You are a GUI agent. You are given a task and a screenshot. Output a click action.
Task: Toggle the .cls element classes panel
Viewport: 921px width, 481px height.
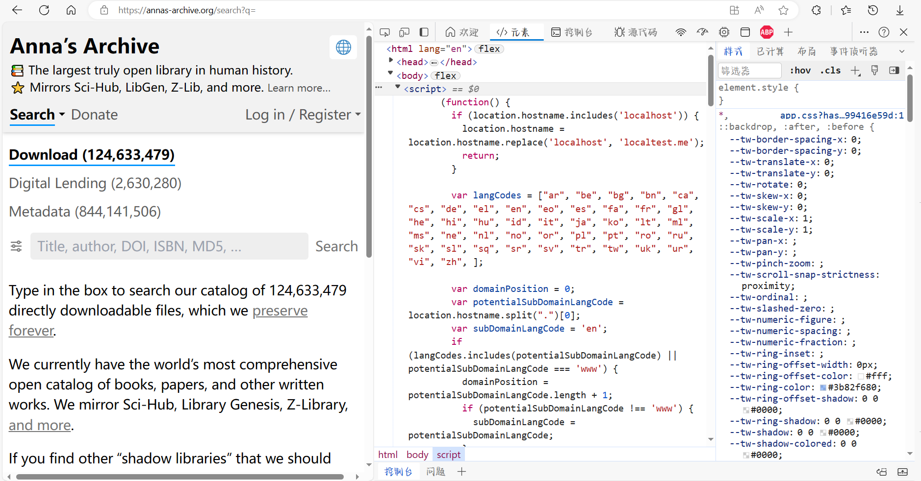(x=830, y=71)
